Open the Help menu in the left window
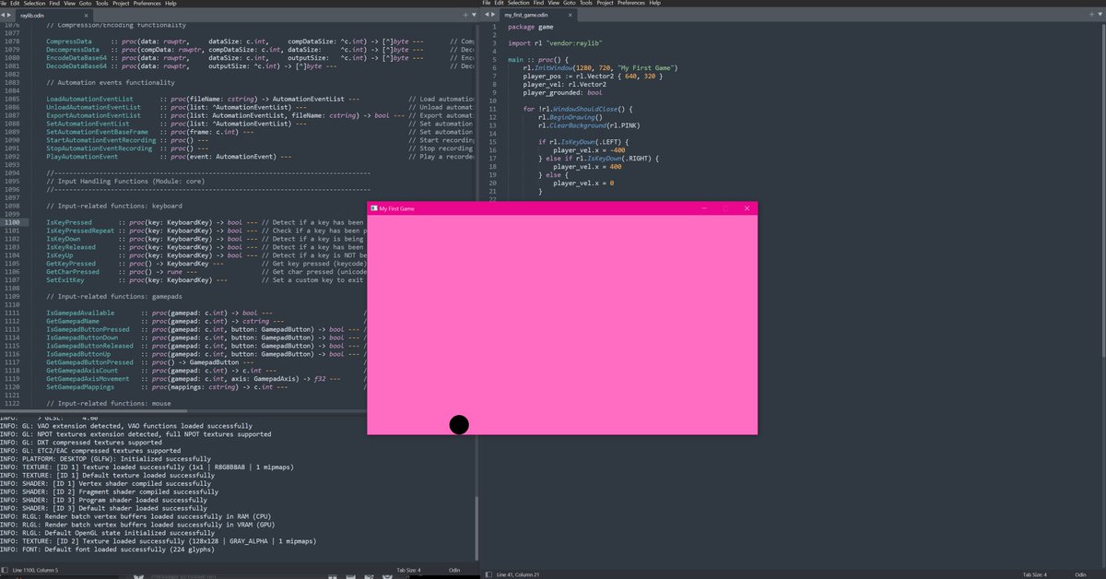The height and width of the screenshot is (579, 1106). [171, 3]
